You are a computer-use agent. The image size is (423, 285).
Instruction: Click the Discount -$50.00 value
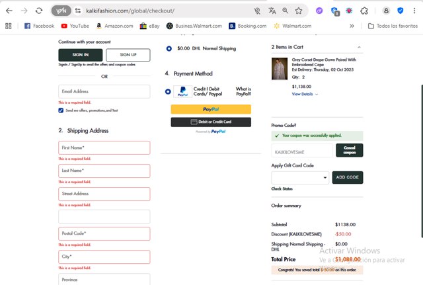(343, 234)
